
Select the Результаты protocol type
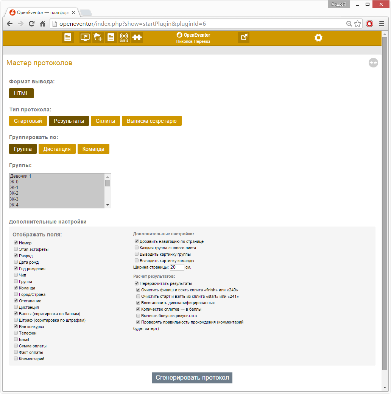[x=69, y=121]
